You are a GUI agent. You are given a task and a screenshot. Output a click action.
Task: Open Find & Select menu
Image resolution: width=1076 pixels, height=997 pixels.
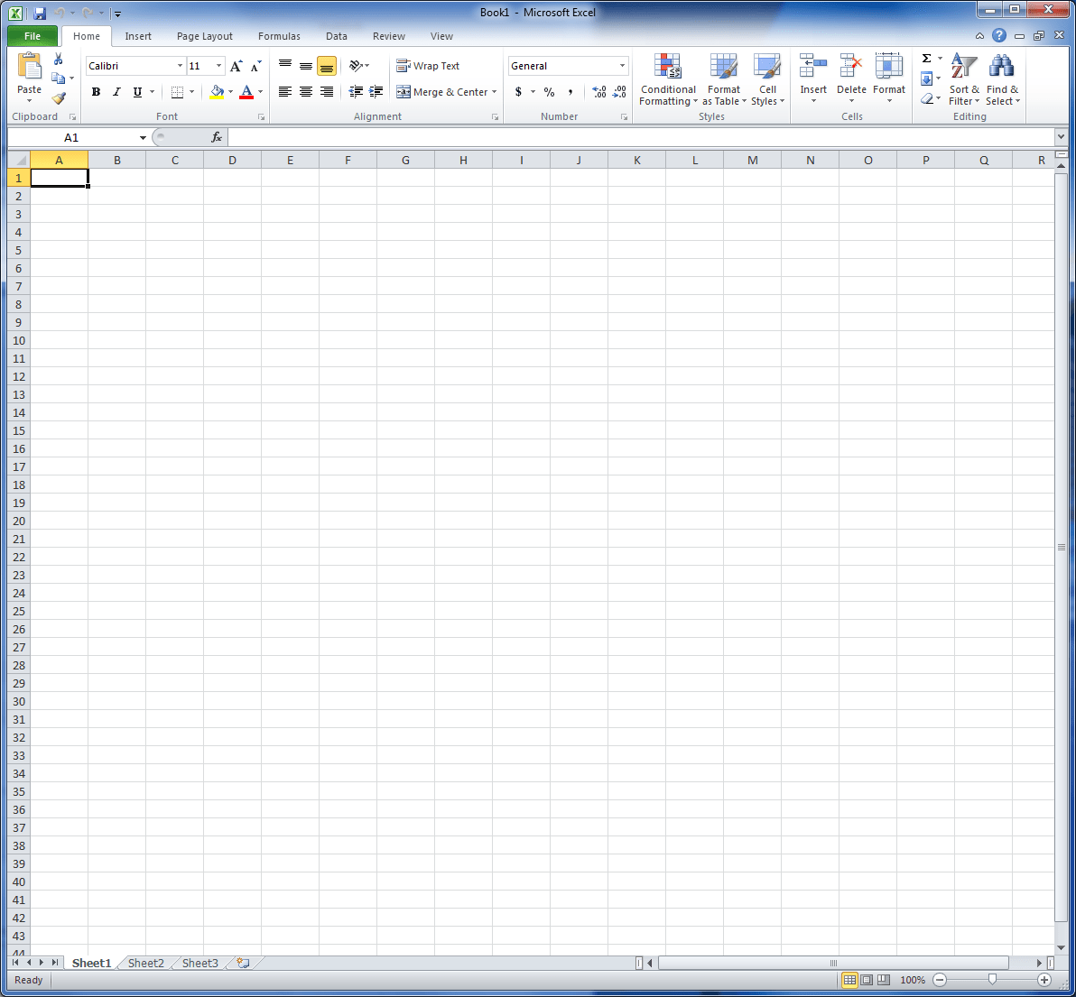[1002, 80]
